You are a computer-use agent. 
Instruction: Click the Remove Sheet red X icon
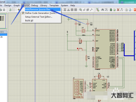coord(118,10)
